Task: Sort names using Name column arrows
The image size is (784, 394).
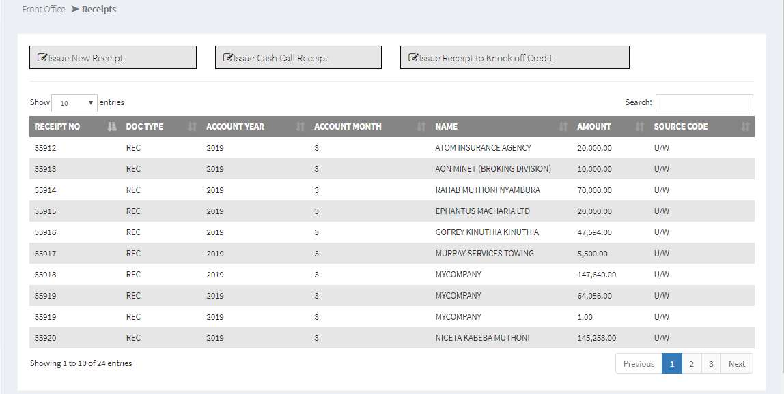Action: click(563, 127)
